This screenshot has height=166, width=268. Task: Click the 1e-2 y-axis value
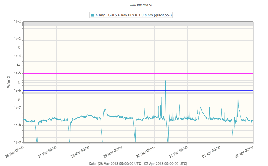click(17, 21)
